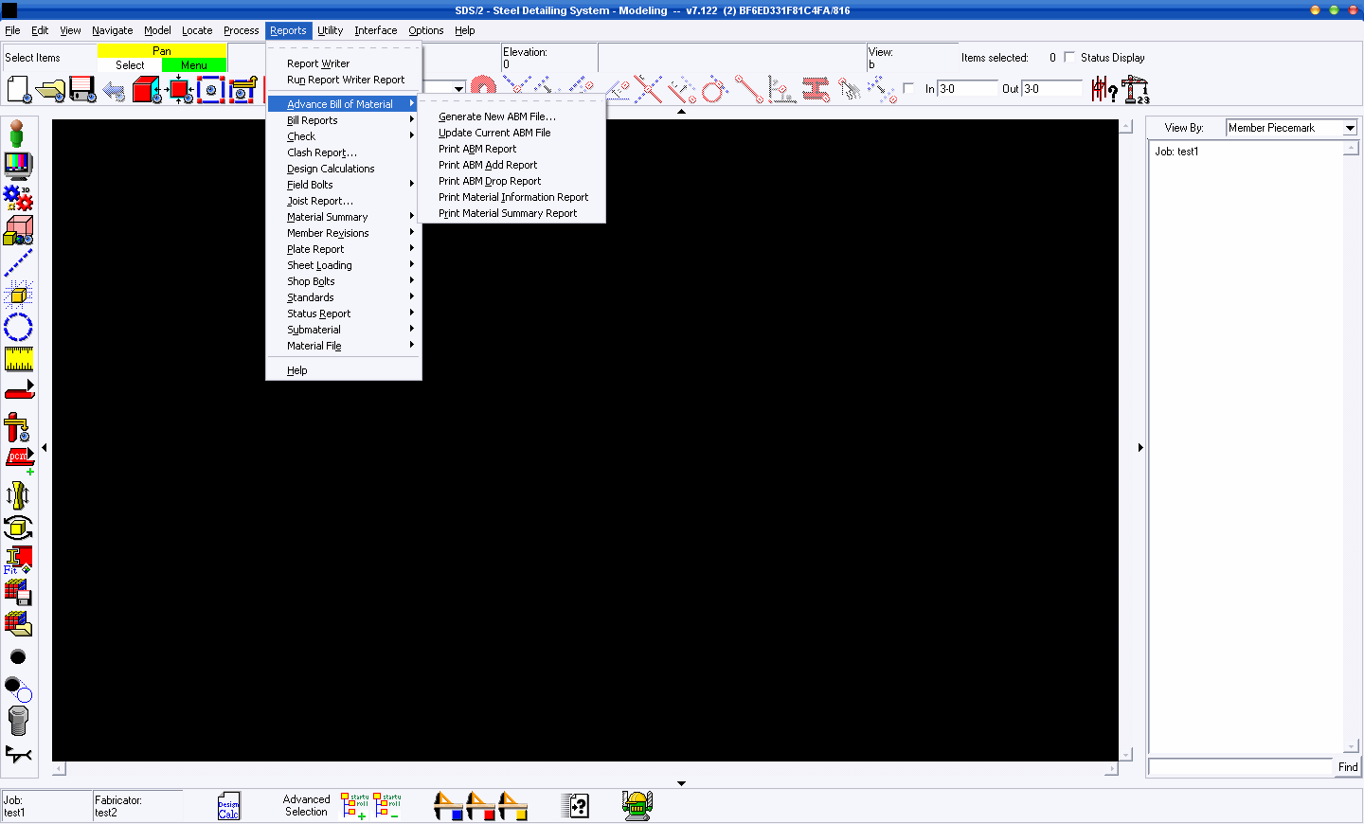Viewport: 1364px width, 824px height.
Task: Toggle the Status Display checkbox
Action: coord(1069,57)
